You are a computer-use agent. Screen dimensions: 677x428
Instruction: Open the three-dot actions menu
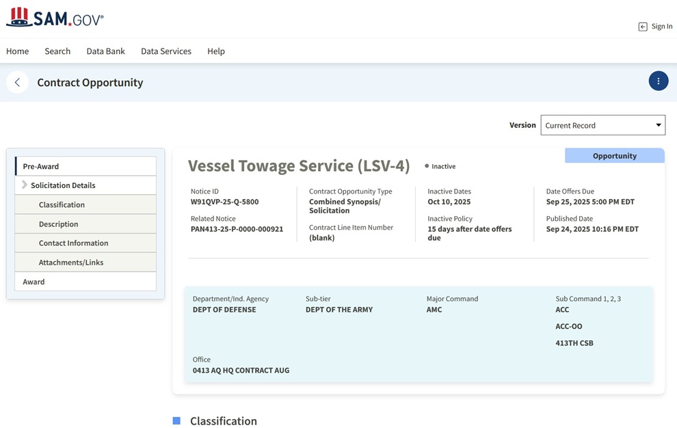click(658, 81)
